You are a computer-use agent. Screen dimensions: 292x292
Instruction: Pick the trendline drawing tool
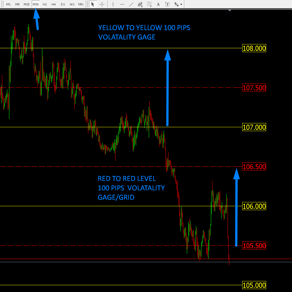(131, 4)
